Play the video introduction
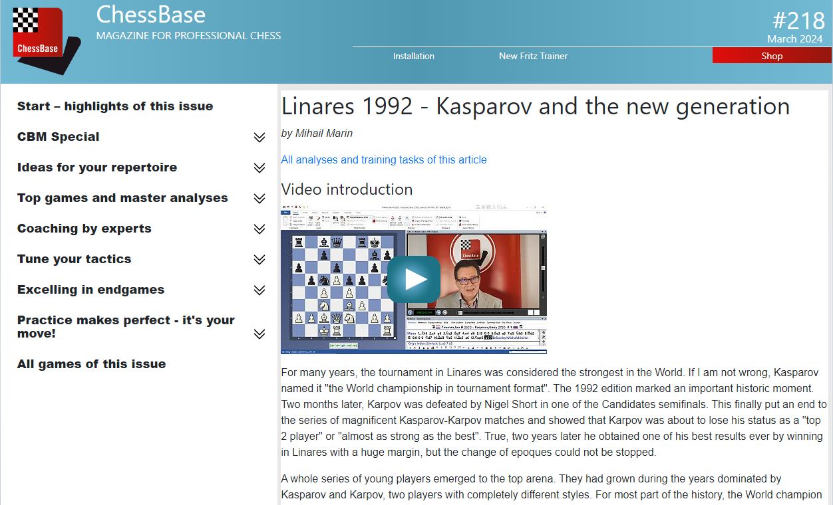The image size is (833, 505). (x=414, y=279)
